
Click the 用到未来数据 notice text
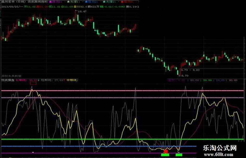tap(11, 76)
